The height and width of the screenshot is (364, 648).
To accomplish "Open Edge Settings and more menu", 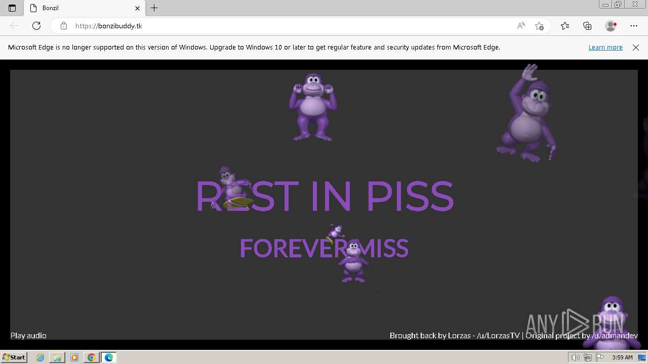I will coord(634,26).
